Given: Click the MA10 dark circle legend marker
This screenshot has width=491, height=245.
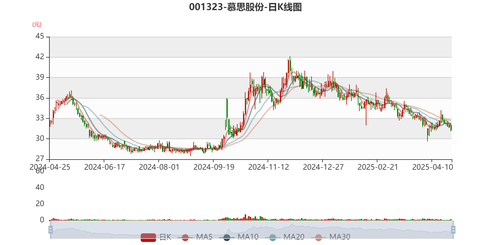Looking at the screenshot, I should click(x=227, y=237).
